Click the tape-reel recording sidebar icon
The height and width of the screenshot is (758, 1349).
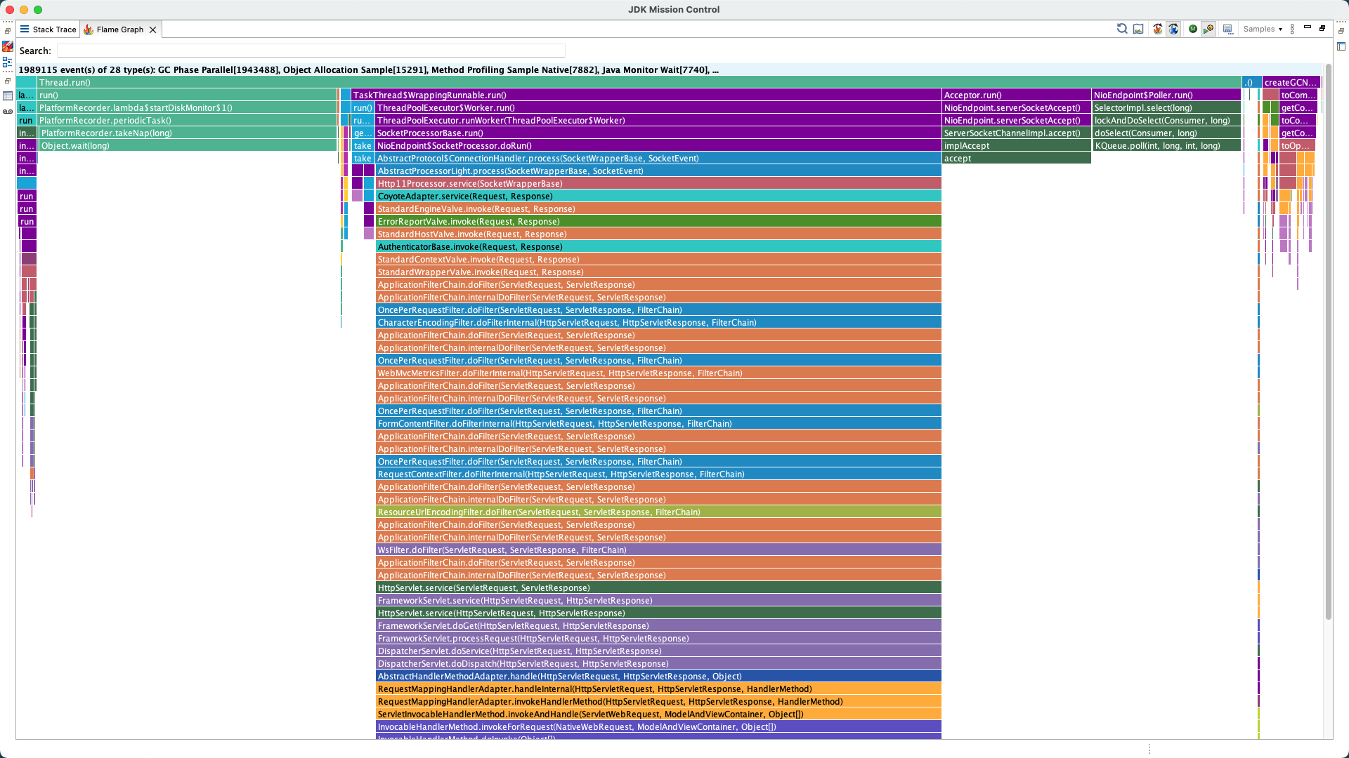[x=8, y=112]
